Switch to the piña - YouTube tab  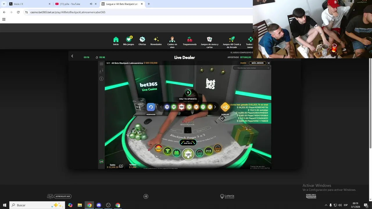tap(76, 4)
